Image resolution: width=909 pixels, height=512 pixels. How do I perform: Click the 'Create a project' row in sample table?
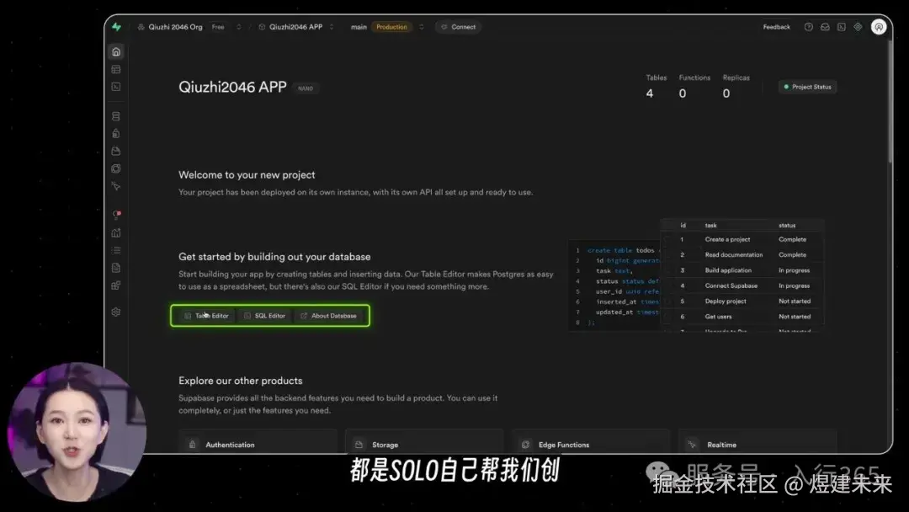[x=742, y=239]
